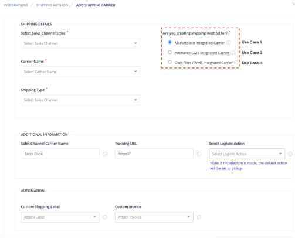Focus the Tracking URL https:// input
Image resolution: width=295 pixels, height=238 pixels.
pyautogui.click(x=154, y=154)
